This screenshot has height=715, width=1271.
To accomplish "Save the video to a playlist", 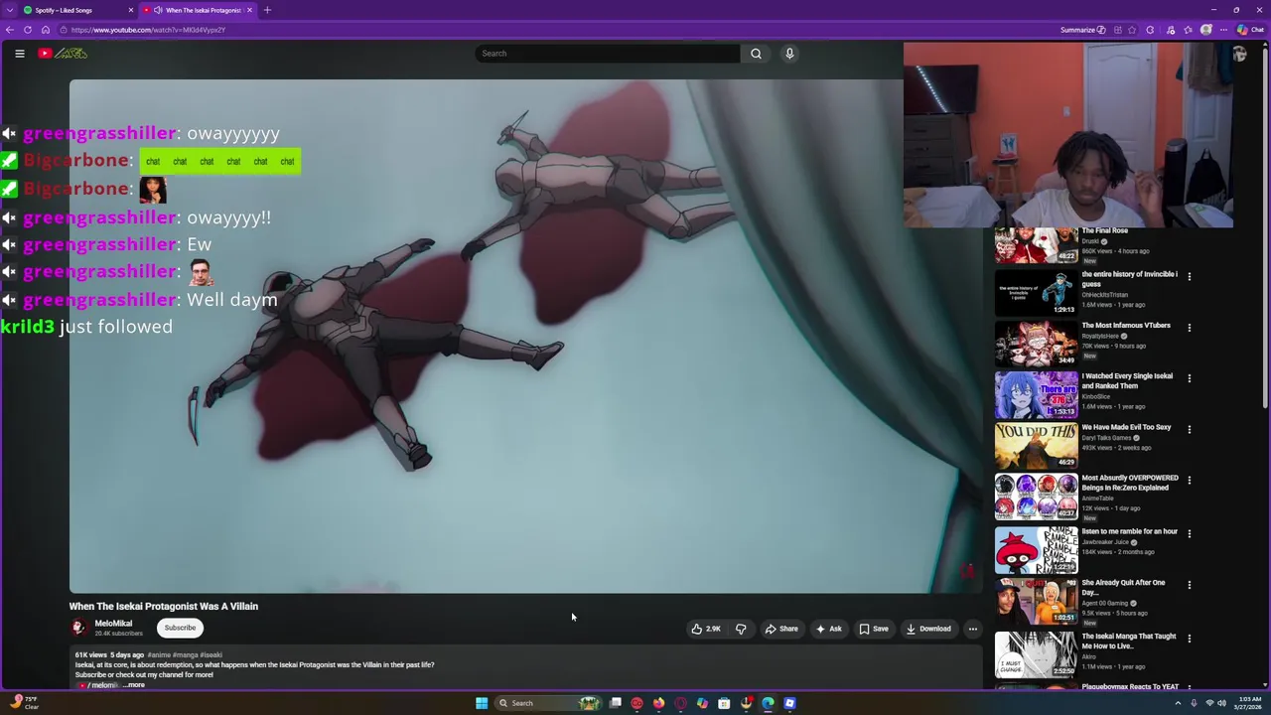I will tap(874, 629).
